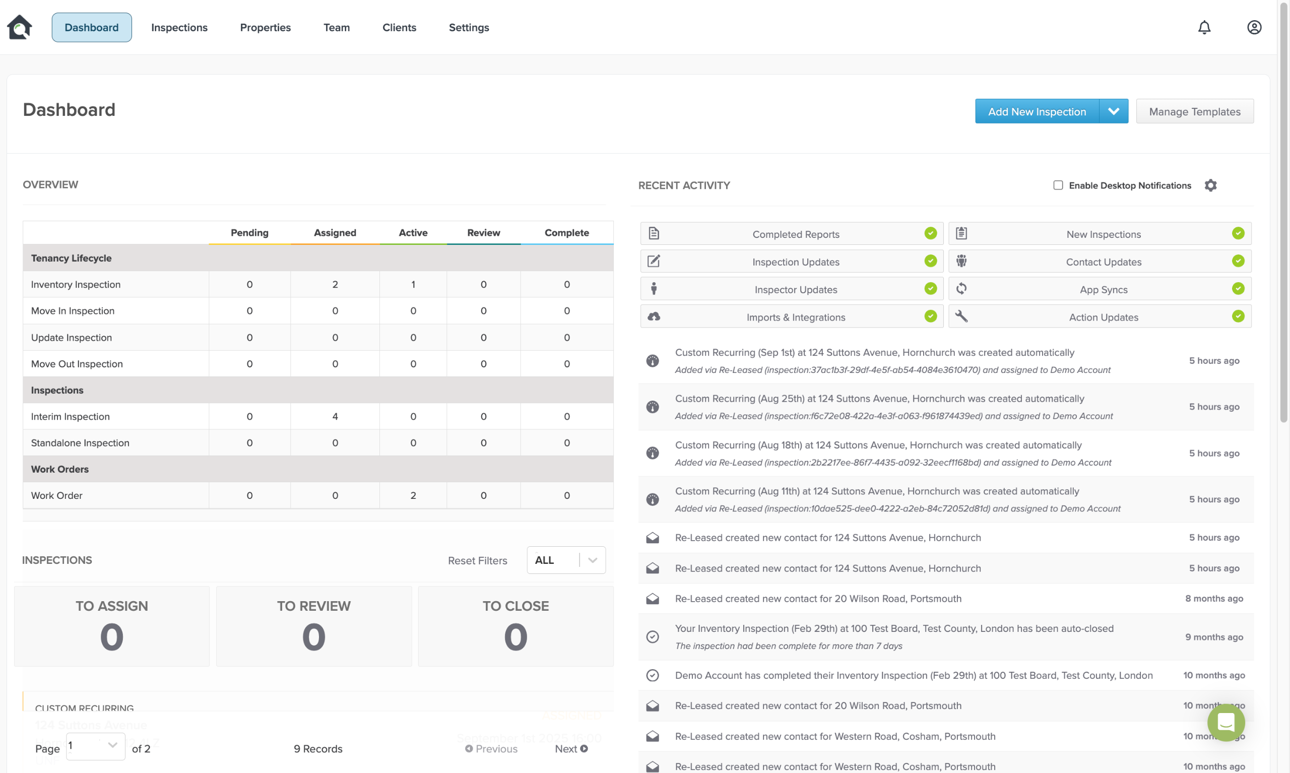Open the ALL inspections filter dropdown
This screenshot has height=773, width=1290.
[x=565, y=560]
